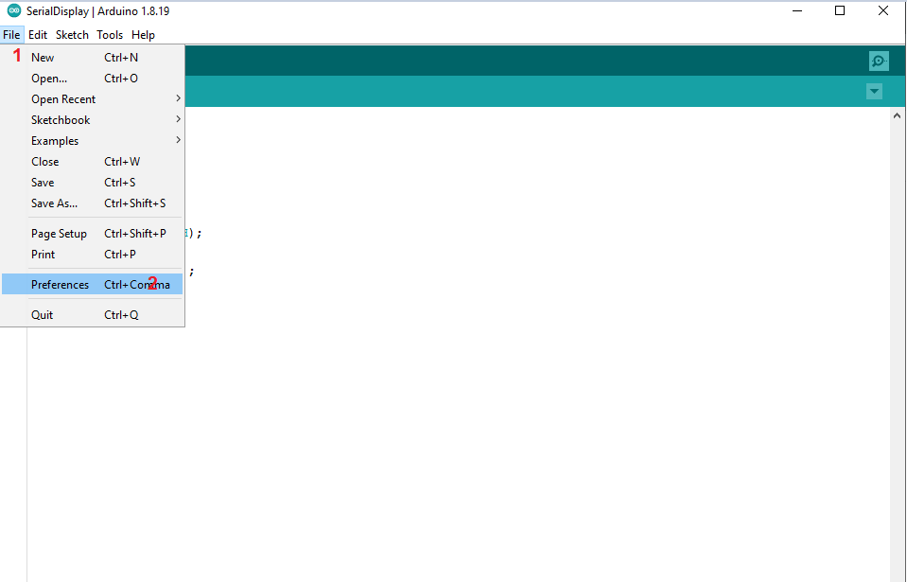Open Preferences from the File menu
The image size is (907, 582).
(x=93, y=284)
